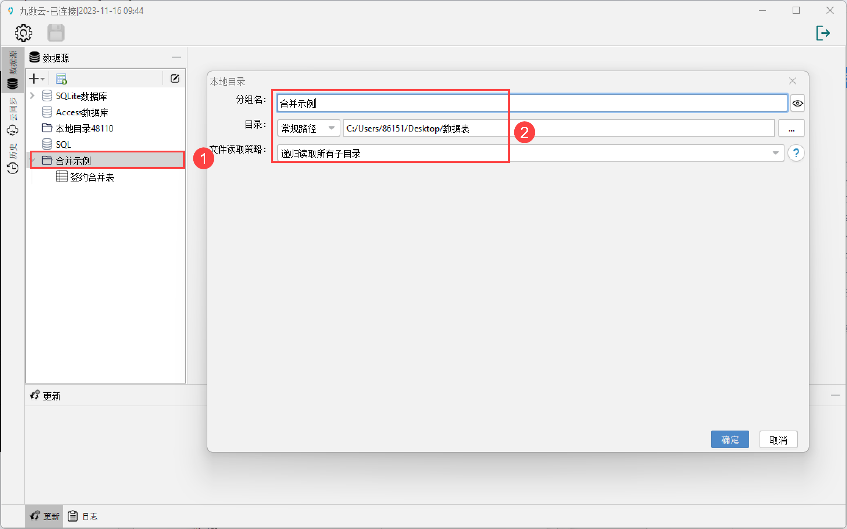Switch to the 更新 bottom tab
847x529 pixels.
pos(44,516)
